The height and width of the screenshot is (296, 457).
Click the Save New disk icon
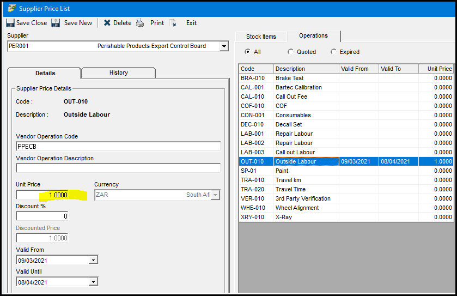(x=56, y=23)
